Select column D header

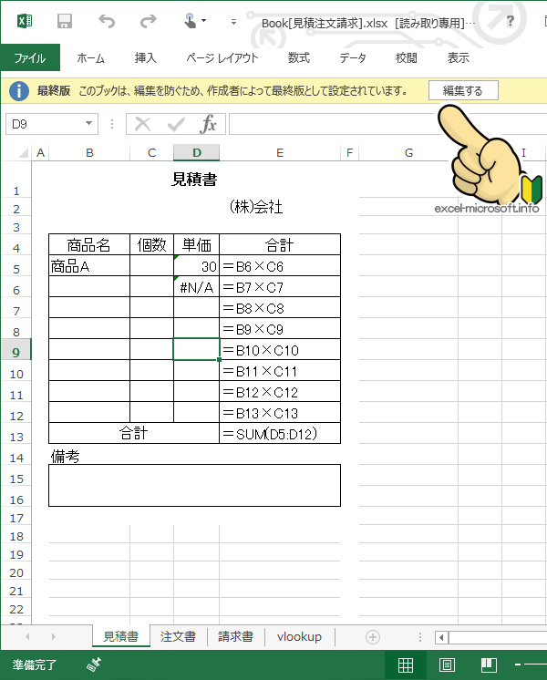[197, 152]
